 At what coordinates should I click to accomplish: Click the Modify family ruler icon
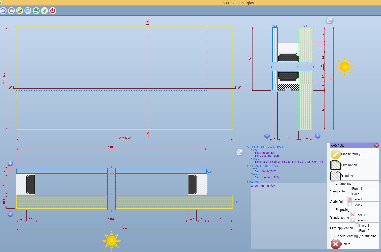[x=335, y=154]
